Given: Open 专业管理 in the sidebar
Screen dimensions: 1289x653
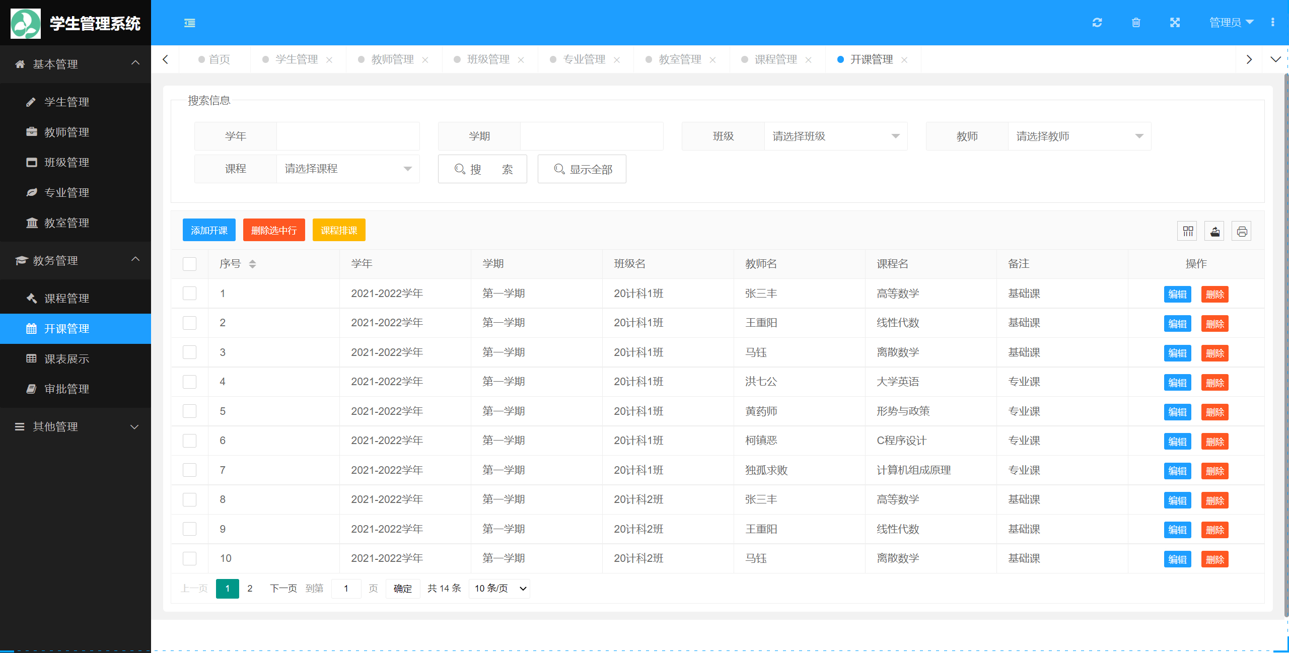Looking at the screenshot, I should [x=76, y=193].
